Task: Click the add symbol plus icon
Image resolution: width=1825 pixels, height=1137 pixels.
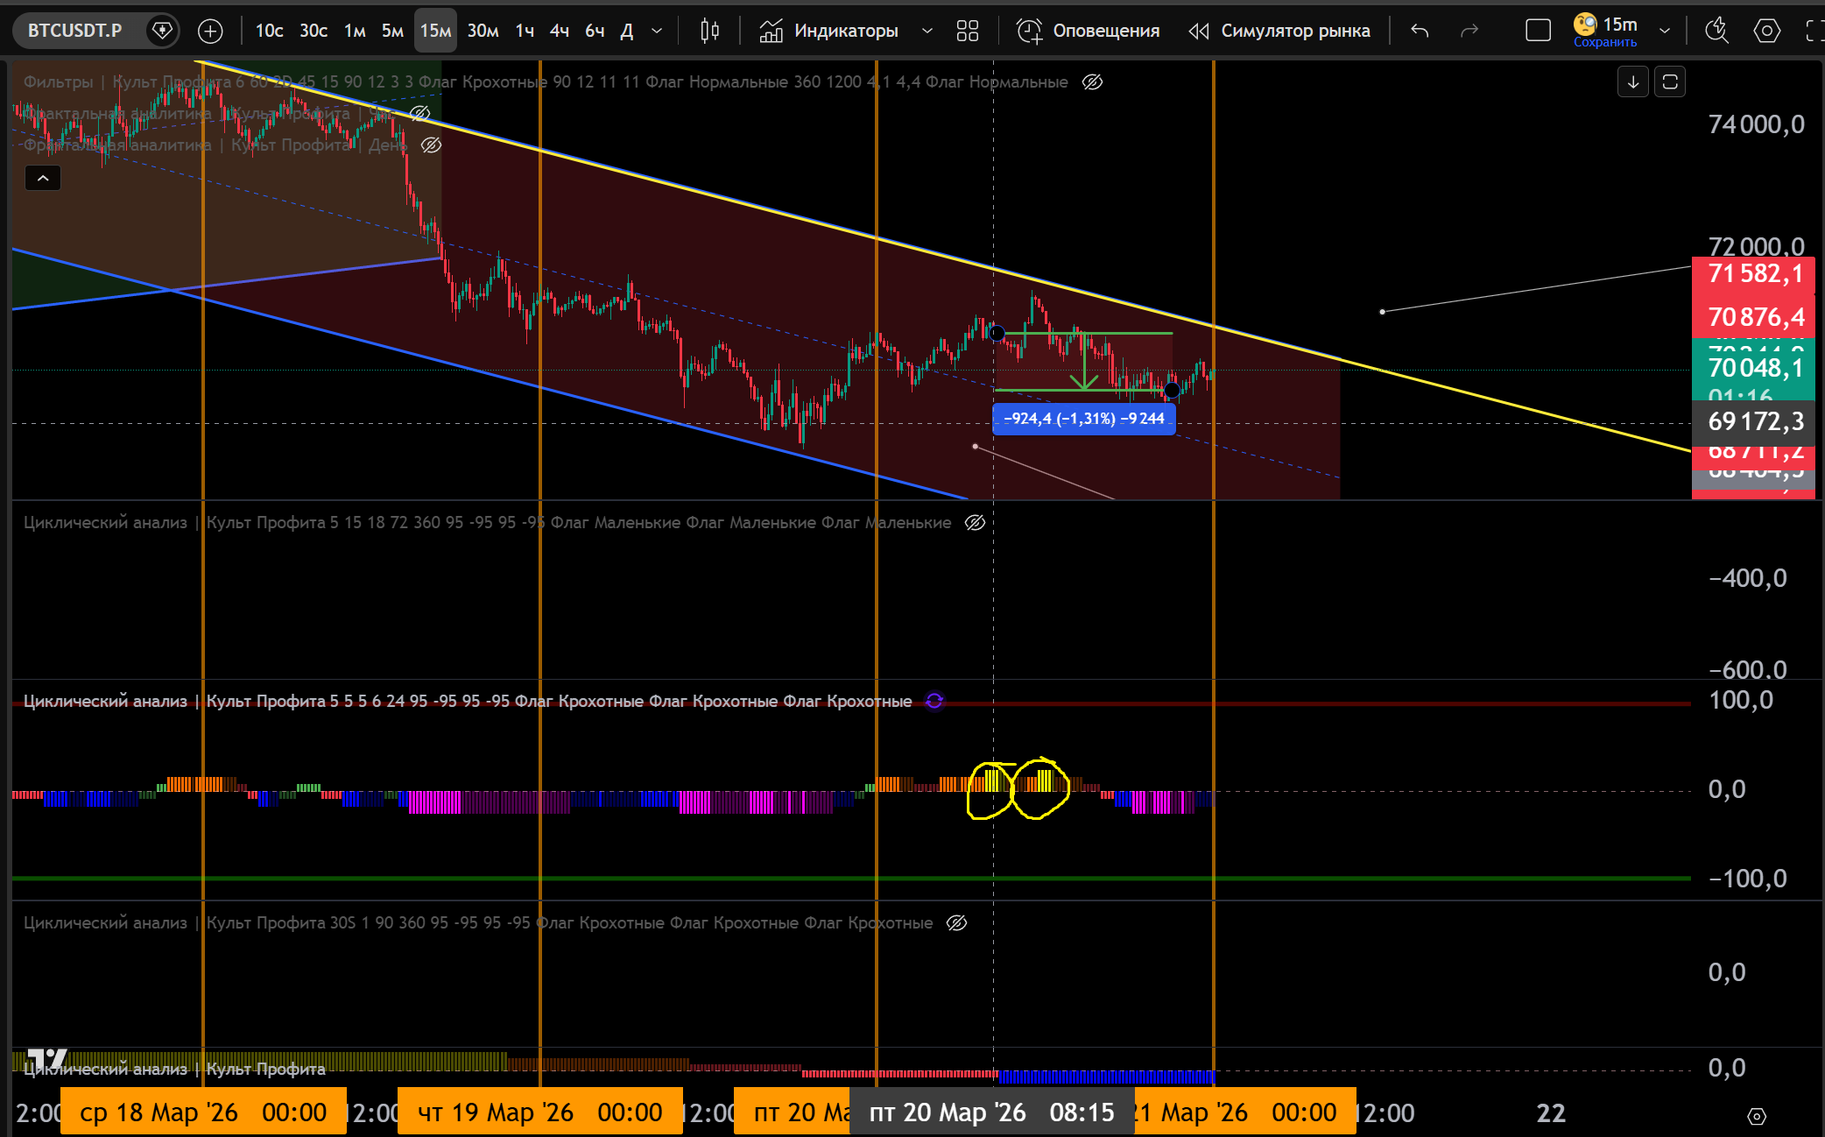Action: click(210, 32)
